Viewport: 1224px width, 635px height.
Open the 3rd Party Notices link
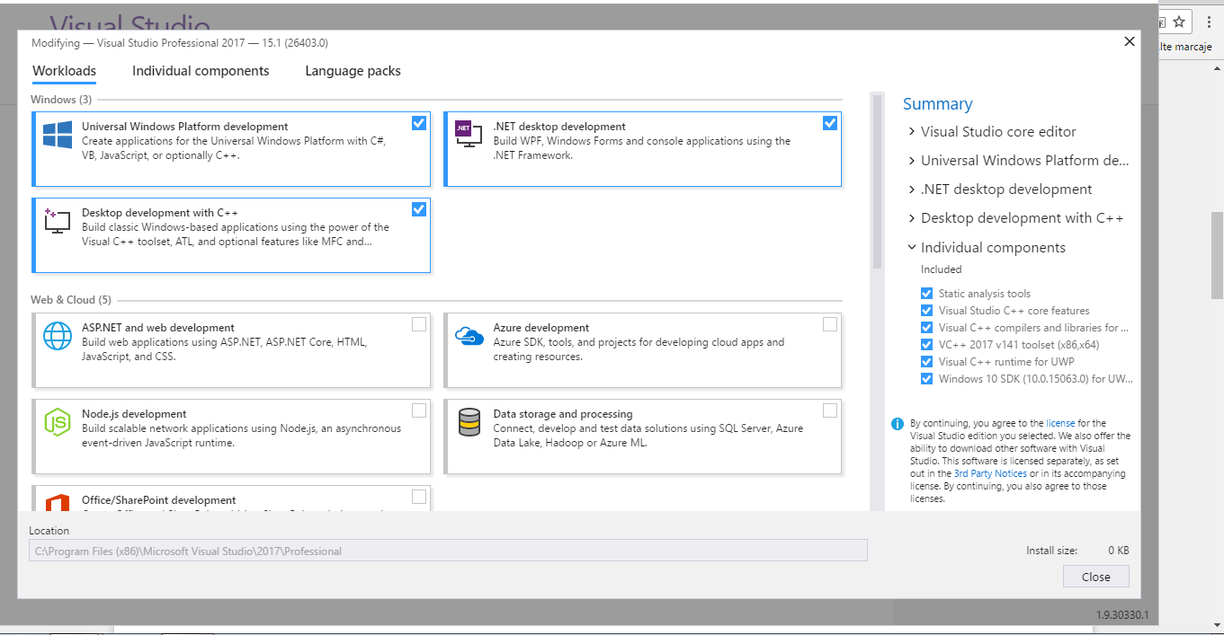pyautogui.click(x=990, y=473)
